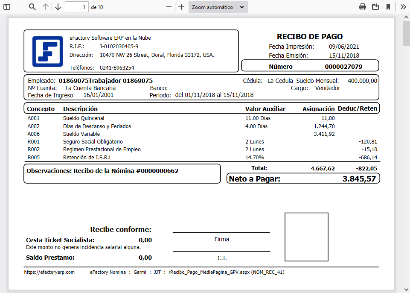Click the Neto a Pagar total box
Viewport: 410px width, 293px height.
pyautogui.click(x=303, y=178)
